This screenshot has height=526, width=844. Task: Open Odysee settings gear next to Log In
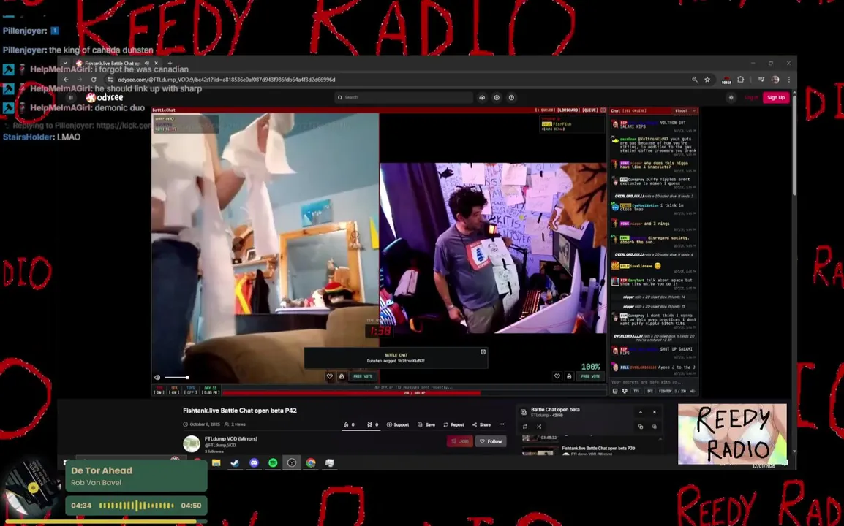(x=731, y=97)
